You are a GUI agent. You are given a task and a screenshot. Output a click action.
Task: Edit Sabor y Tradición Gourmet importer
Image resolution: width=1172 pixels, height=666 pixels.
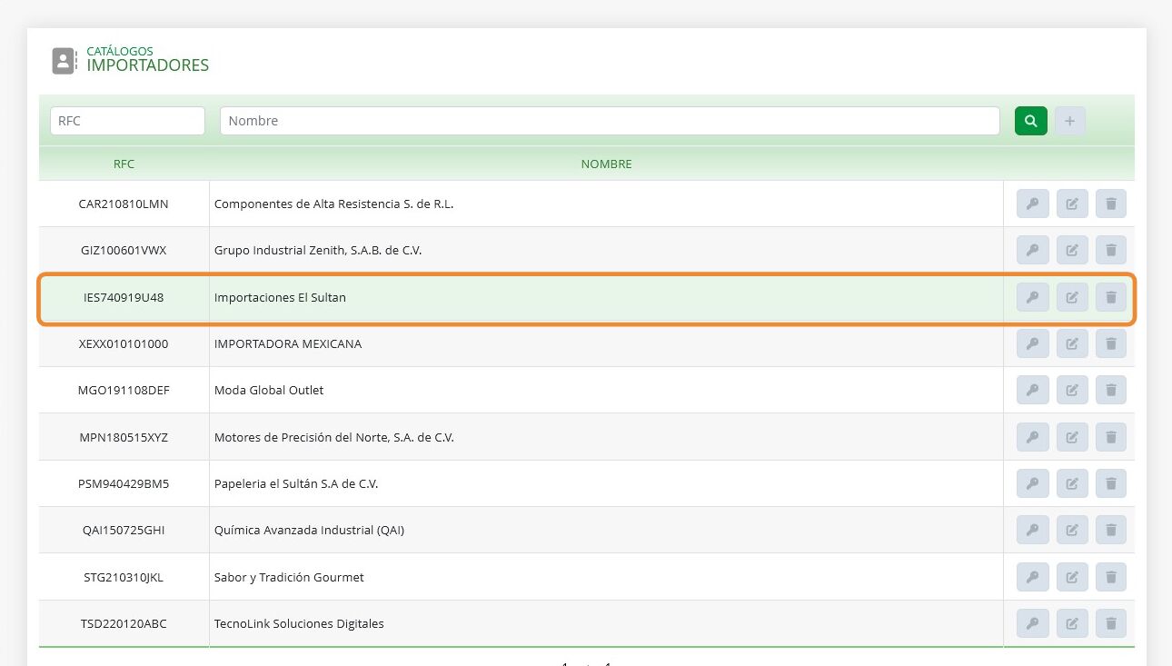click(x=1072, y=577)
